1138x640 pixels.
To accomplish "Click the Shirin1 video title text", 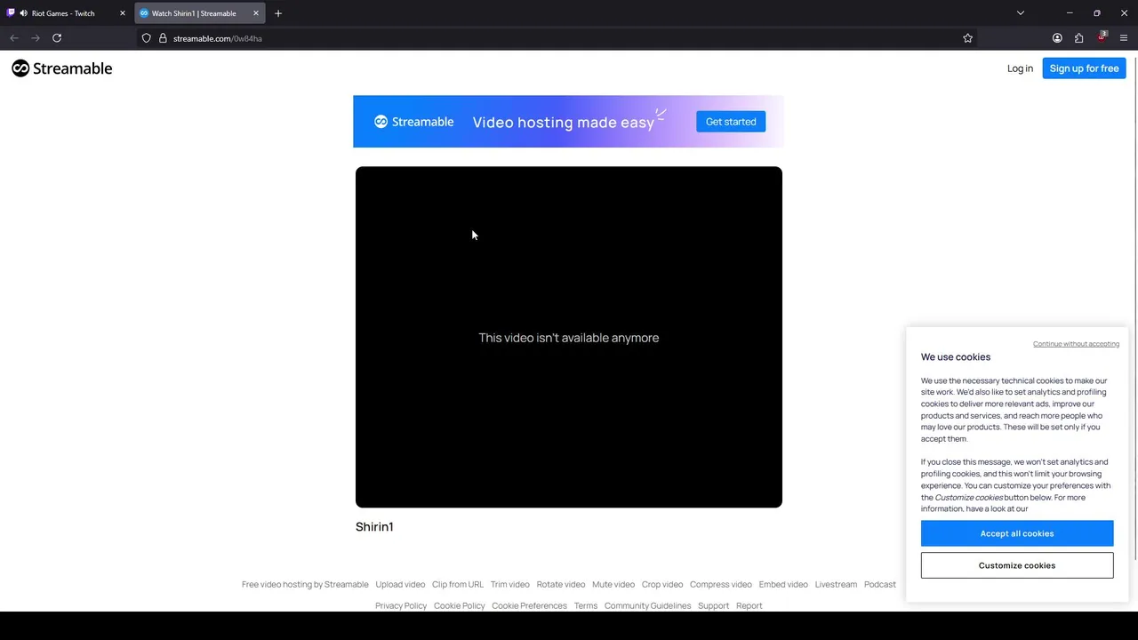I will coord(374,526).
